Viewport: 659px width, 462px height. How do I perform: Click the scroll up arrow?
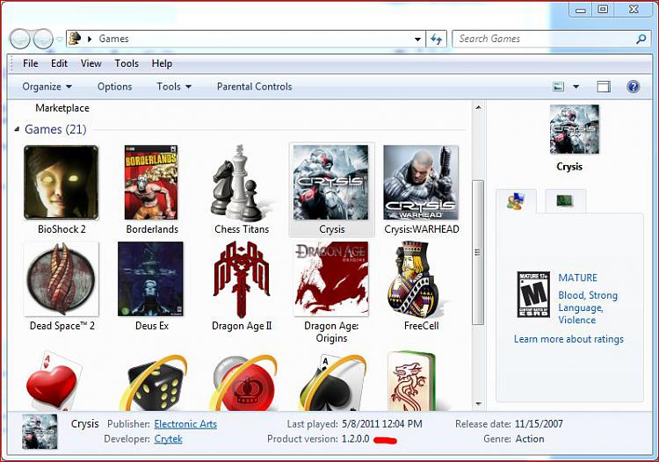click(x=478, y=107)
